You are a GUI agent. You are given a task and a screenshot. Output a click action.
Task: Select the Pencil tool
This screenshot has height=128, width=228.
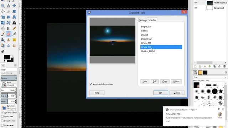tap(14, 28)
